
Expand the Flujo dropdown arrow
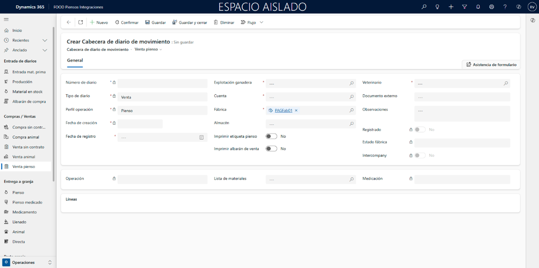click(261, 22)
